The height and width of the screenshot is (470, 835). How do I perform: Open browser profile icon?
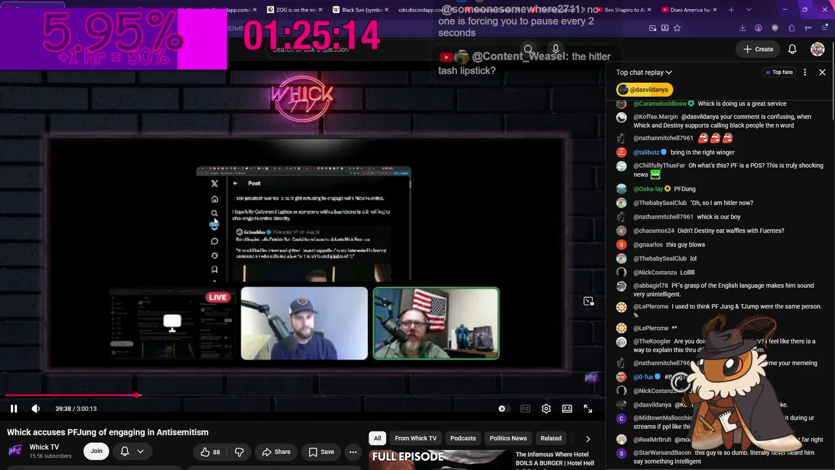coord(758,28)
